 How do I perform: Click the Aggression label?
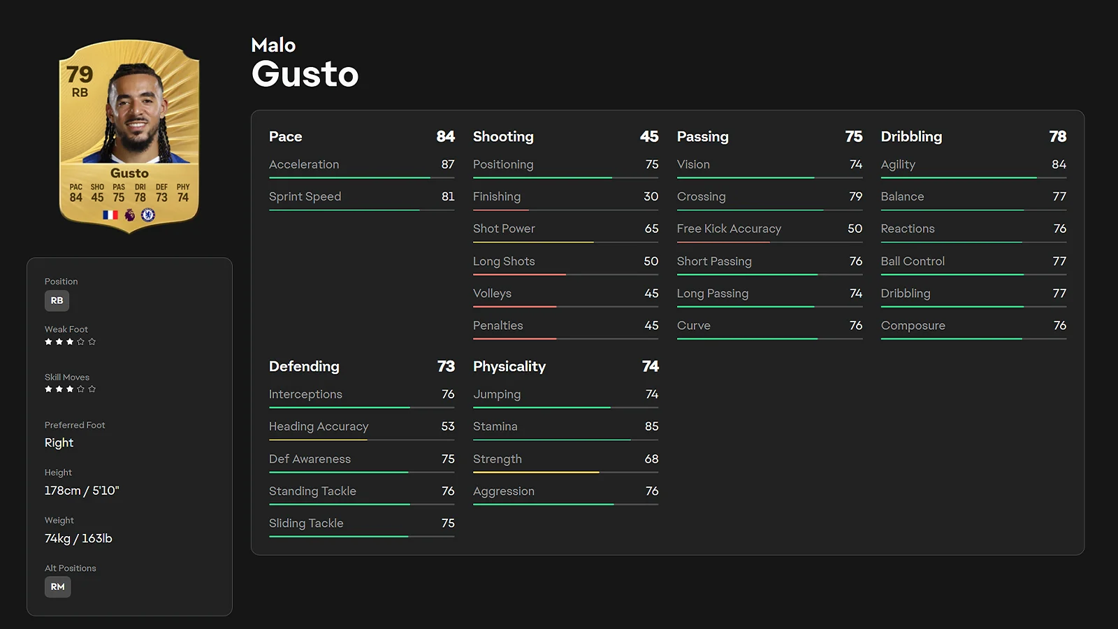[x=504, y=491]
